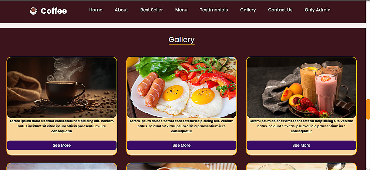This screenshot has width=370, height=170.
Task: Navigate to Best Seller section
Action: pyautogui.click(x=151, y=10)
